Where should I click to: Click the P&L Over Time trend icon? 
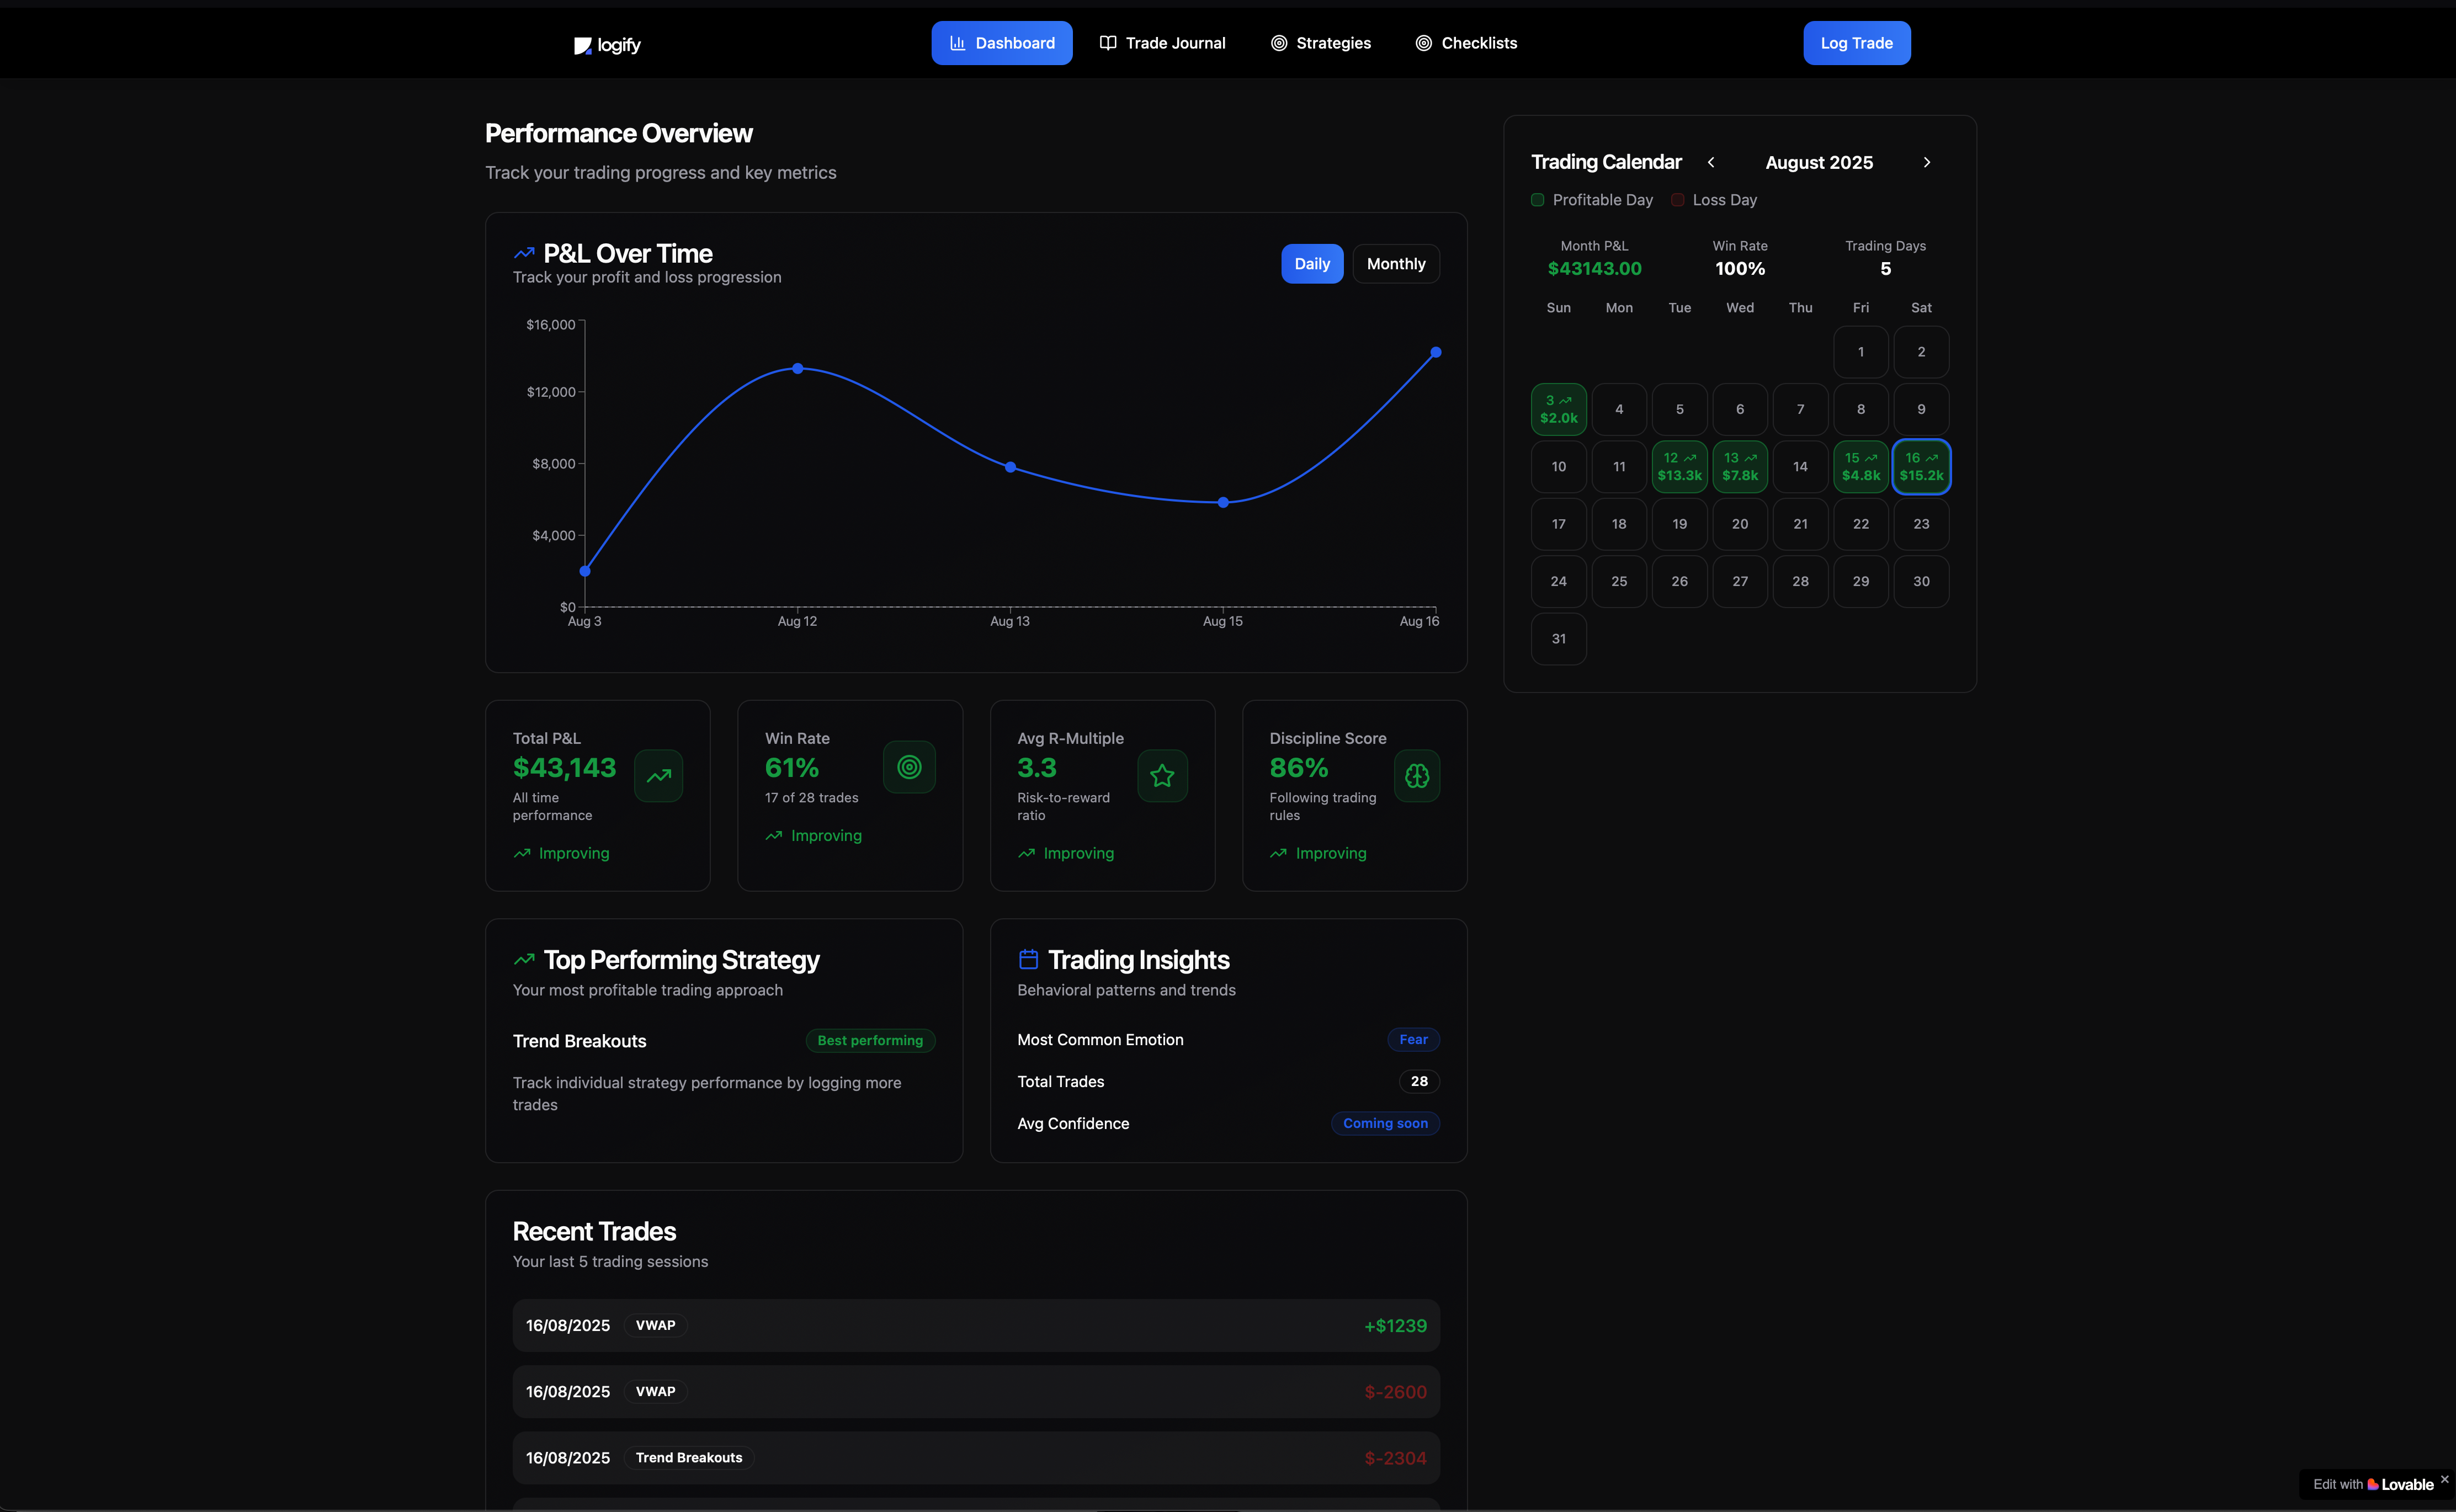coord(524,253)
